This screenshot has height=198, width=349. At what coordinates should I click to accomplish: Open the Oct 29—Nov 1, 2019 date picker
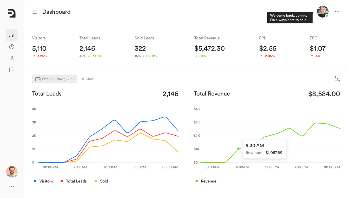tap(54, 79)
